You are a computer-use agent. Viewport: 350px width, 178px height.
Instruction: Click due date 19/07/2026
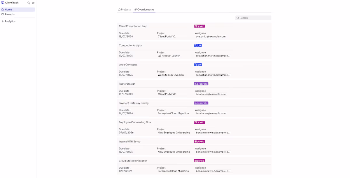point(126,56)
